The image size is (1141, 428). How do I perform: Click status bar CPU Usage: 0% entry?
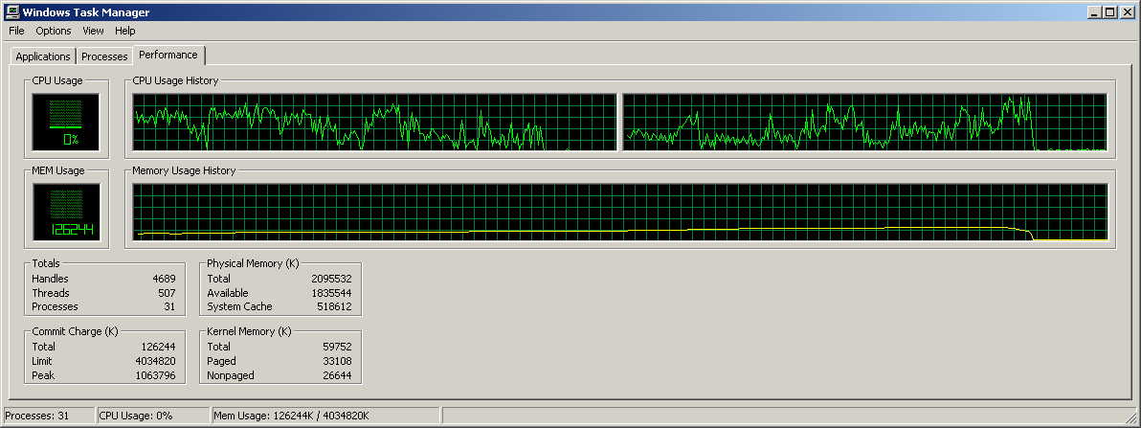(x=153, y=416)
